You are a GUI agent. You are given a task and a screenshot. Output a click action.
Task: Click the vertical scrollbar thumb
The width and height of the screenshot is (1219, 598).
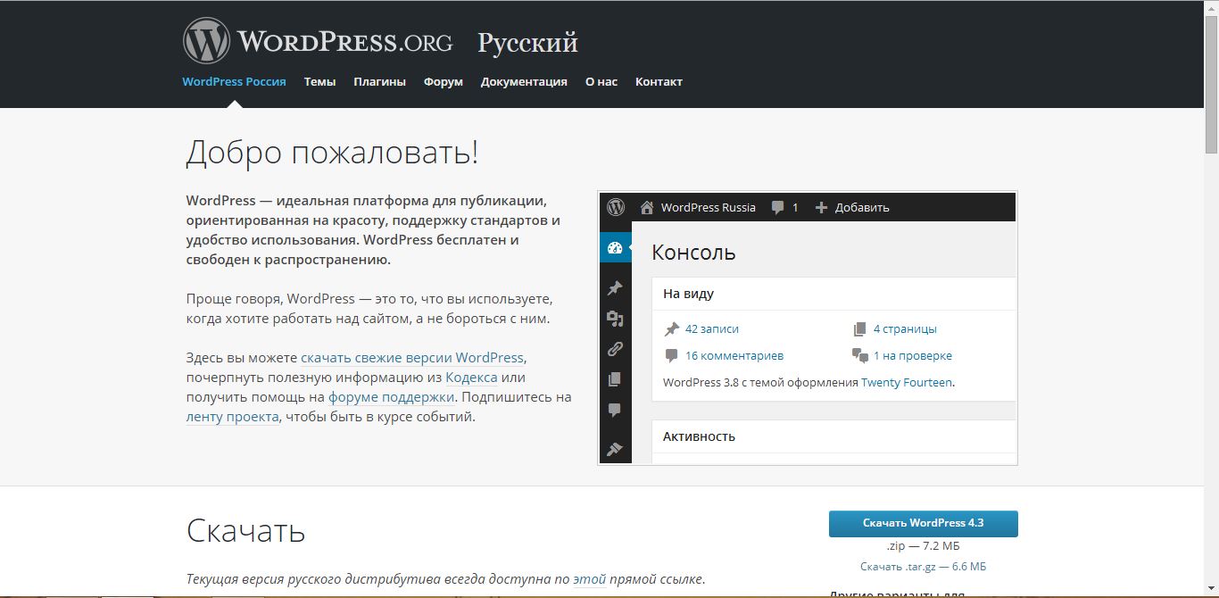pyautogui.click(x=1212, y=84)
